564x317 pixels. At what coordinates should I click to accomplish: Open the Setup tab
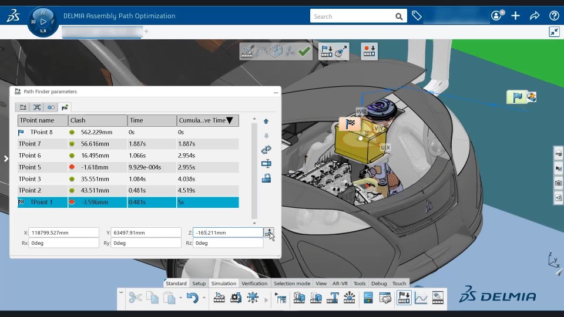(x=199, y=283)
